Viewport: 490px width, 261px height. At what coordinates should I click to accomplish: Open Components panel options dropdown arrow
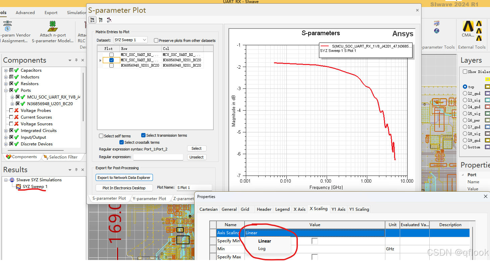click(70, 60)
